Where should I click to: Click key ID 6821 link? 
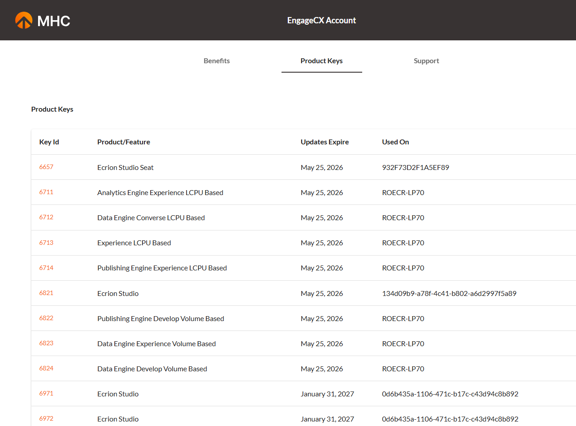[46, 293]
